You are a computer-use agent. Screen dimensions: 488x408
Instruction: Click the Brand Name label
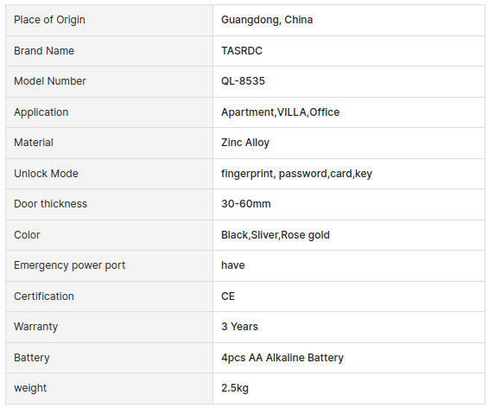[44, 51]
